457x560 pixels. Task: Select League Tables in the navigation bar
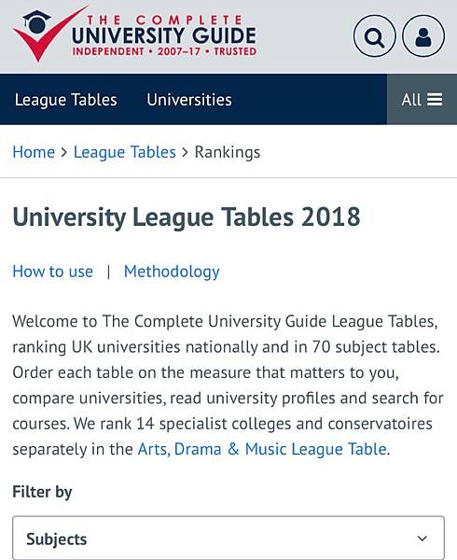coord(65,100)
